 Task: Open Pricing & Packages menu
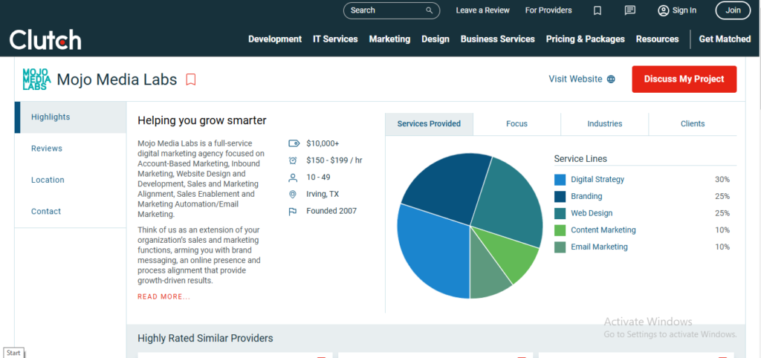point(586,39)
